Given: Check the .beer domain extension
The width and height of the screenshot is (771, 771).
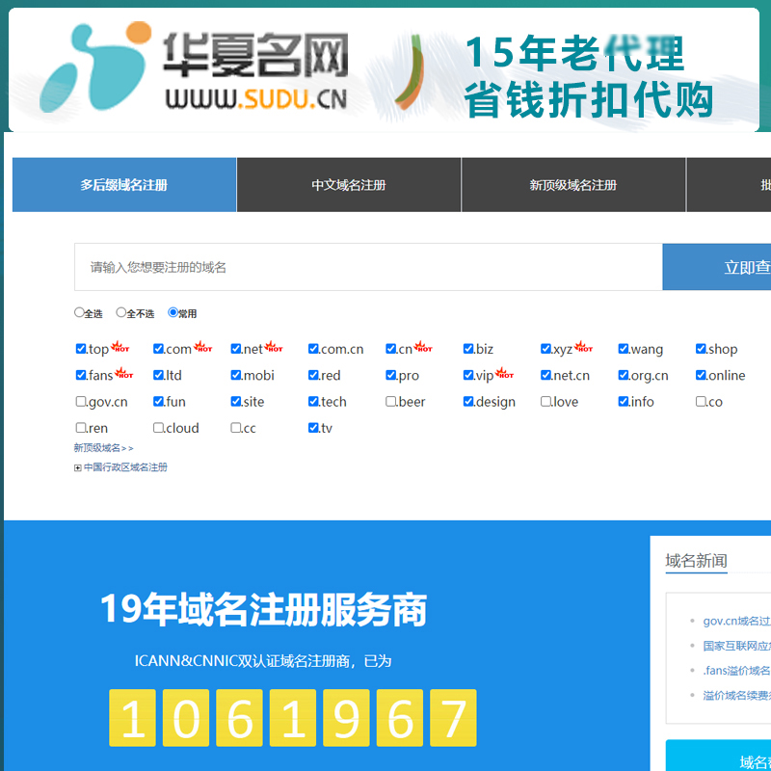Looking at the screenshot, I should pos(390,401).
